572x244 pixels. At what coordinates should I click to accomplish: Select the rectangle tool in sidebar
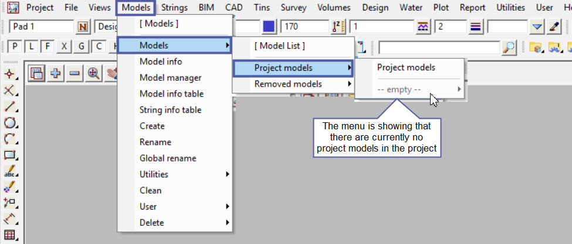(10, 156)
